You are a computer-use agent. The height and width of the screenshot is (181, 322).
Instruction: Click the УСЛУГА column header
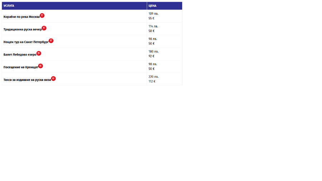[x=74, y=6]
